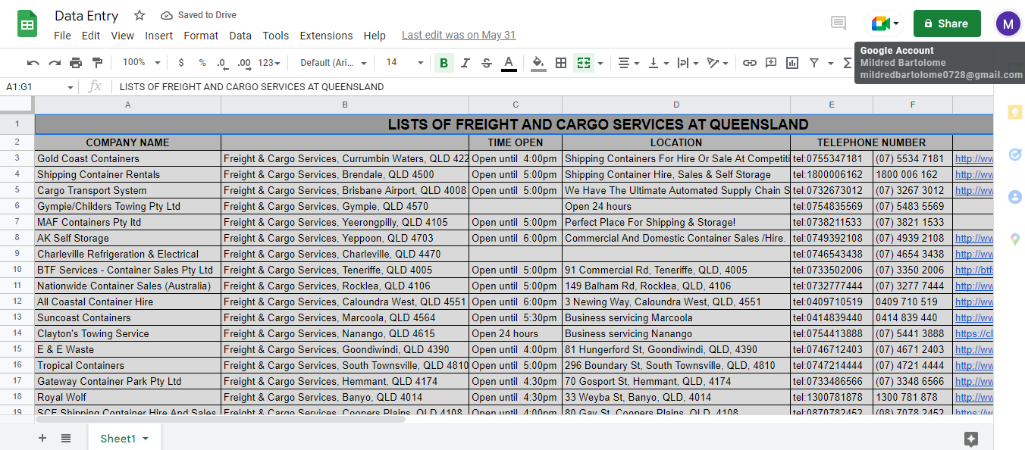Click the print icon in toolbar
This screenshot has width=1025, height=450.
[x=76, y=63]
